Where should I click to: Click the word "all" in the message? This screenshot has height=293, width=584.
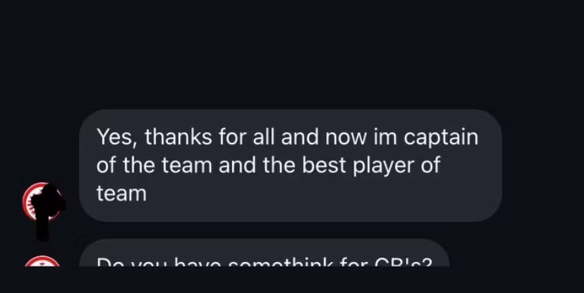(x=264, y=136)
